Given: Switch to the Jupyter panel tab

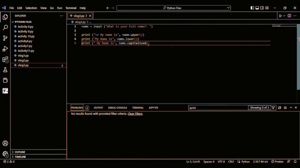Looking at the screenshot, I should (x=153, y=108).
